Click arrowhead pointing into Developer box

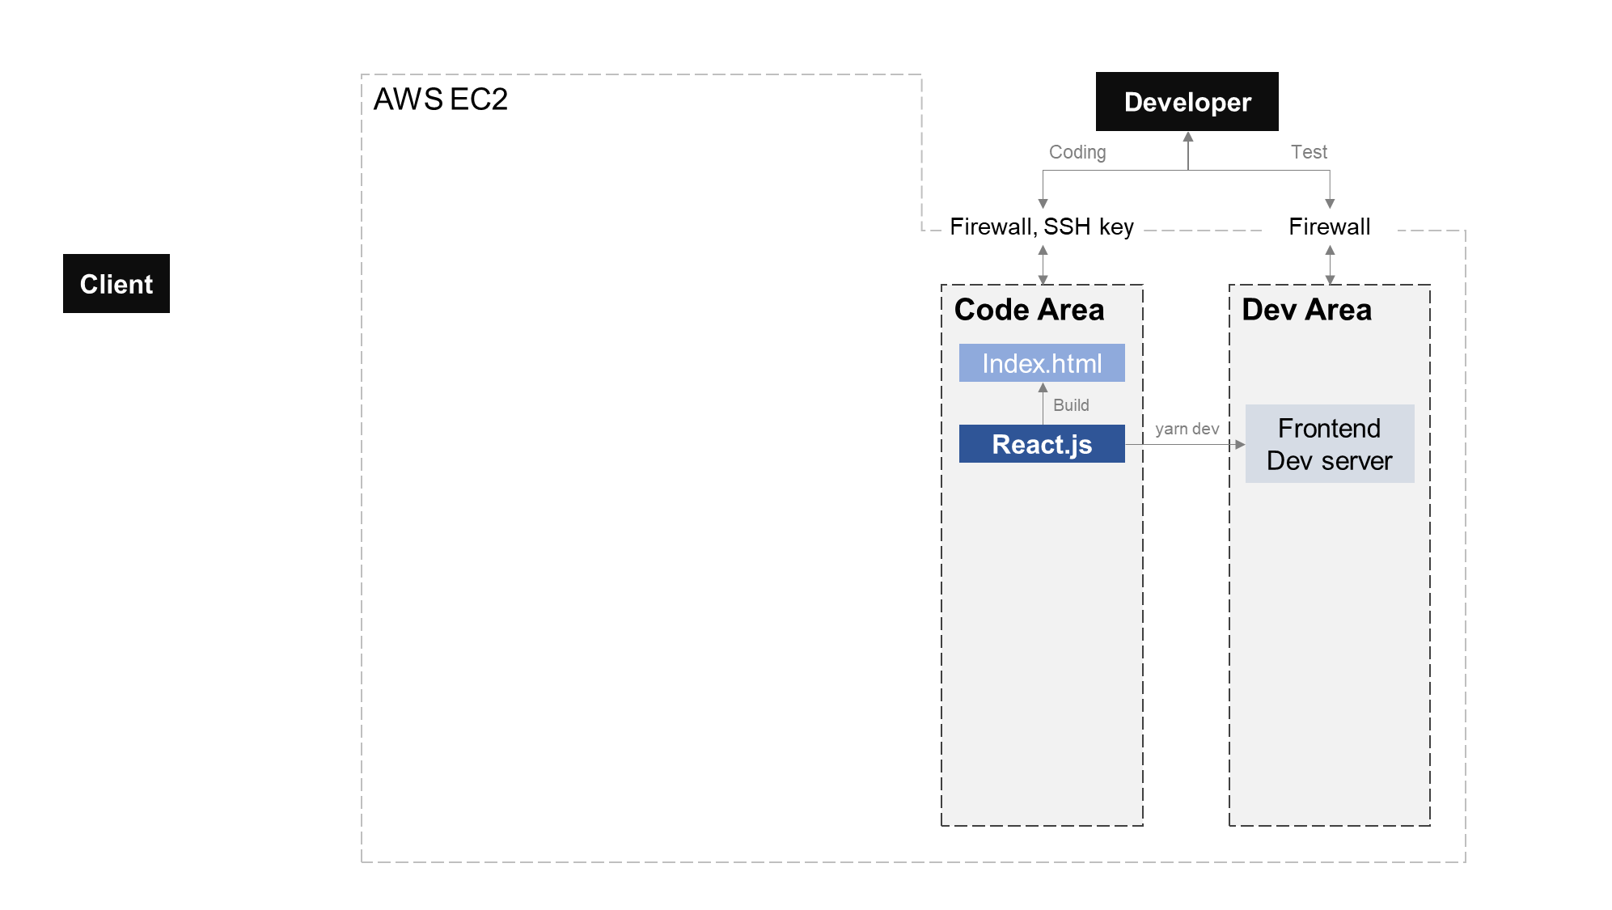coord(1188,138)
